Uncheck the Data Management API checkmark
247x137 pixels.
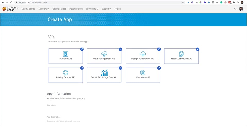120,49
